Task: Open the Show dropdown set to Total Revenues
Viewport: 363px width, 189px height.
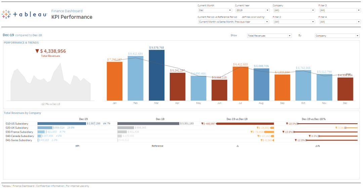Action: (269, 36)
